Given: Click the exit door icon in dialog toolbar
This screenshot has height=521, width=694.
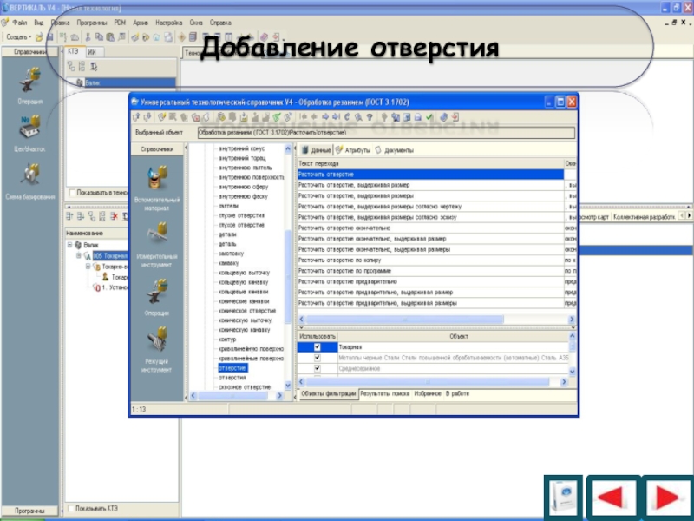Looking at the screenshot, I should 455,117.
